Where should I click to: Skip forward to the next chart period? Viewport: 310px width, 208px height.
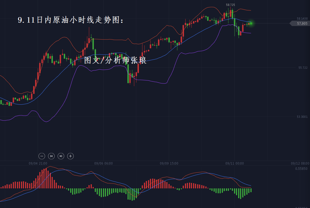[x=61, y=156]
